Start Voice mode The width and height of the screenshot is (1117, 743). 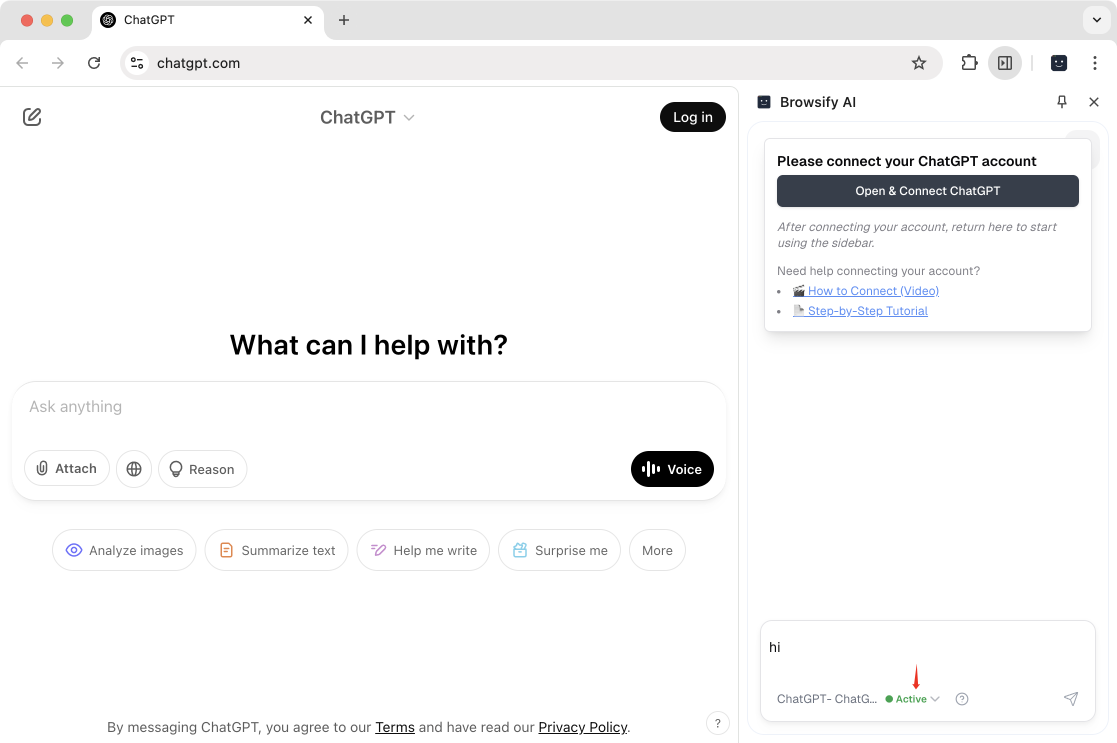coord(672,469)
